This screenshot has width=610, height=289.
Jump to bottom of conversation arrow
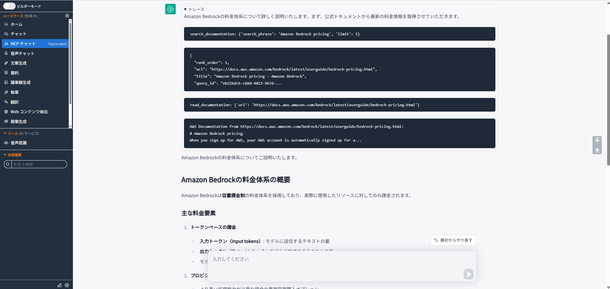coord(597,150)
